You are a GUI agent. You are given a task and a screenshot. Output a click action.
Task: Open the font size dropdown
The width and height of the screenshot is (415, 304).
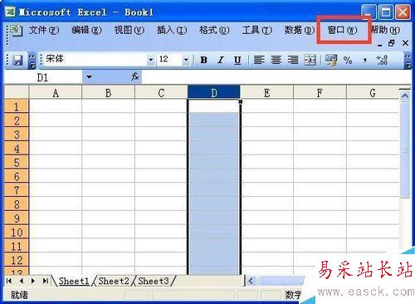click(x=186, y=60)
